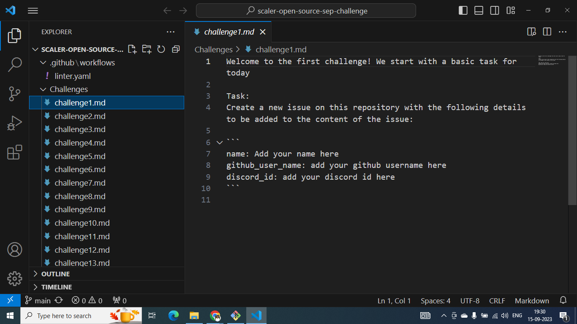Toggle the Primary Side Bar visibility
The image size is (577, 324).
463,10
